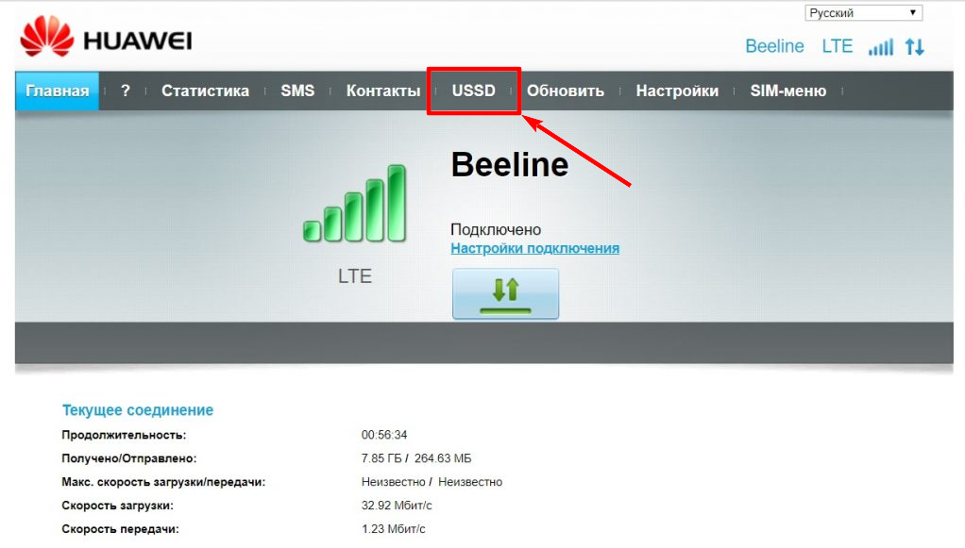Click the Неизвестно / Неизвестно value
Viewport: 965px width, 548px height.
[x=432, y=482]
